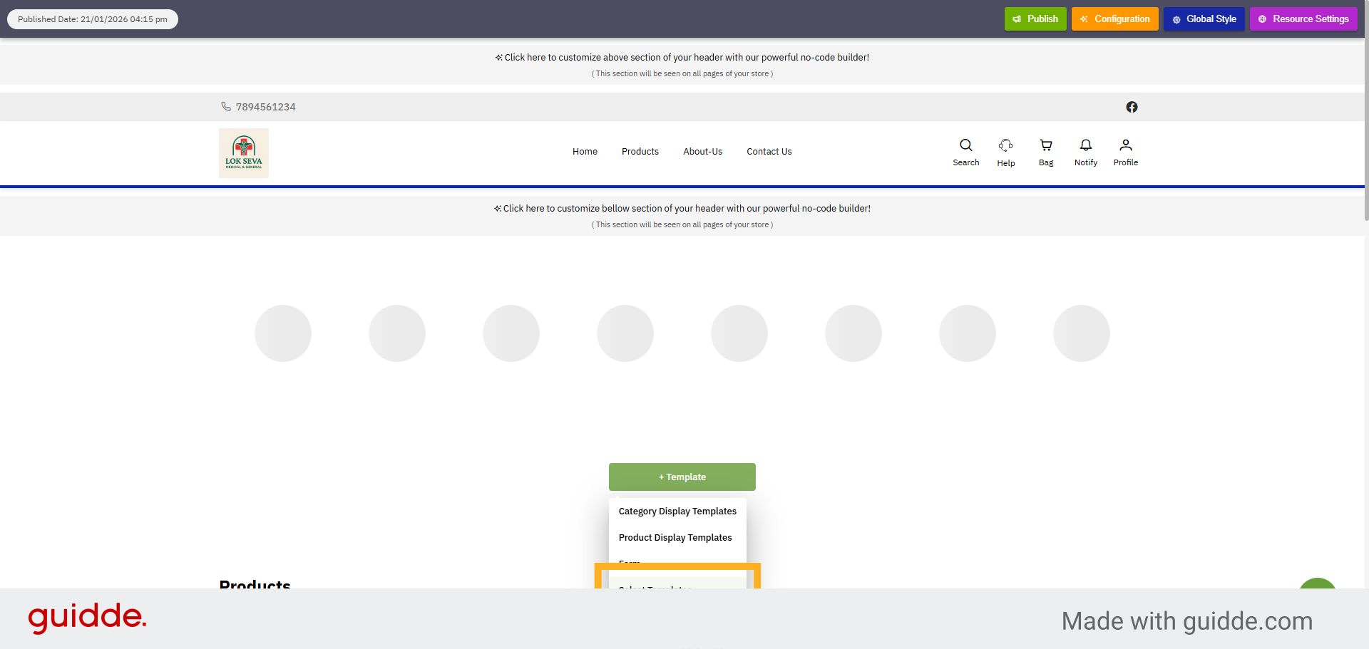Navigate to the Products menu item

tap(640, 152)
